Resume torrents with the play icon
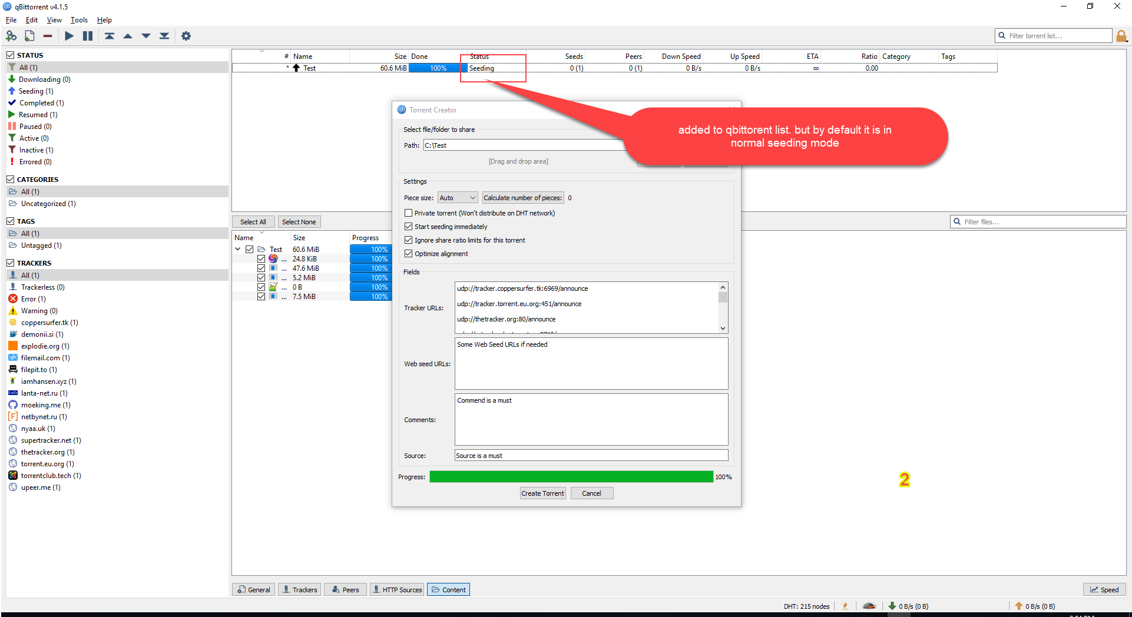The image size is (1132, 617). 69,36
